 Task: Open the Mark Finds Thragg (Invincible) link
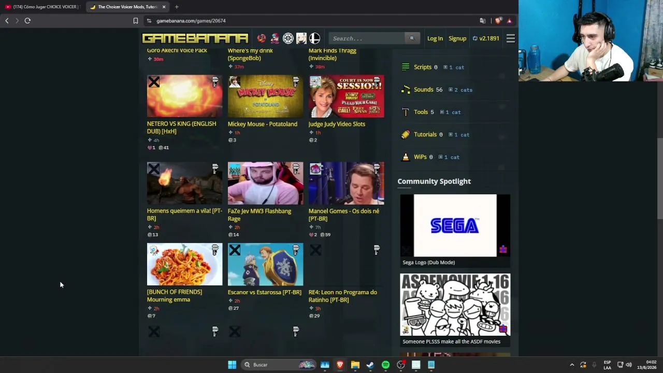[332, 54]
